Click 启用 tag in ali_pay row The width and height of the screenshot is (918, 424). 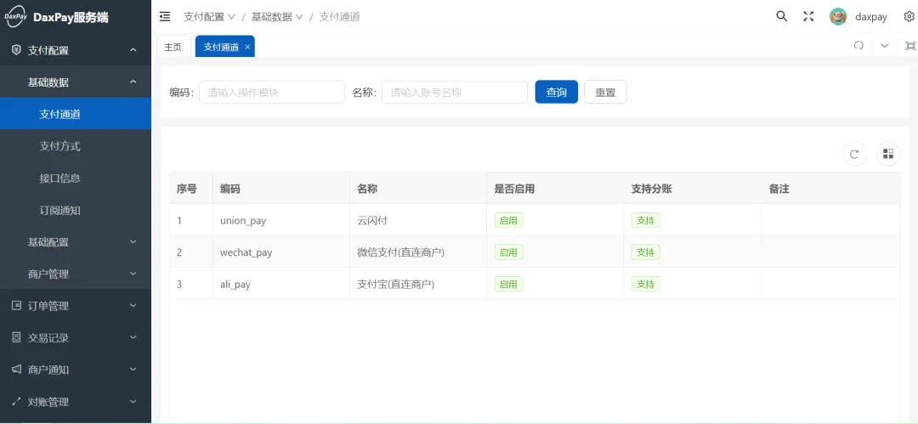509,284
